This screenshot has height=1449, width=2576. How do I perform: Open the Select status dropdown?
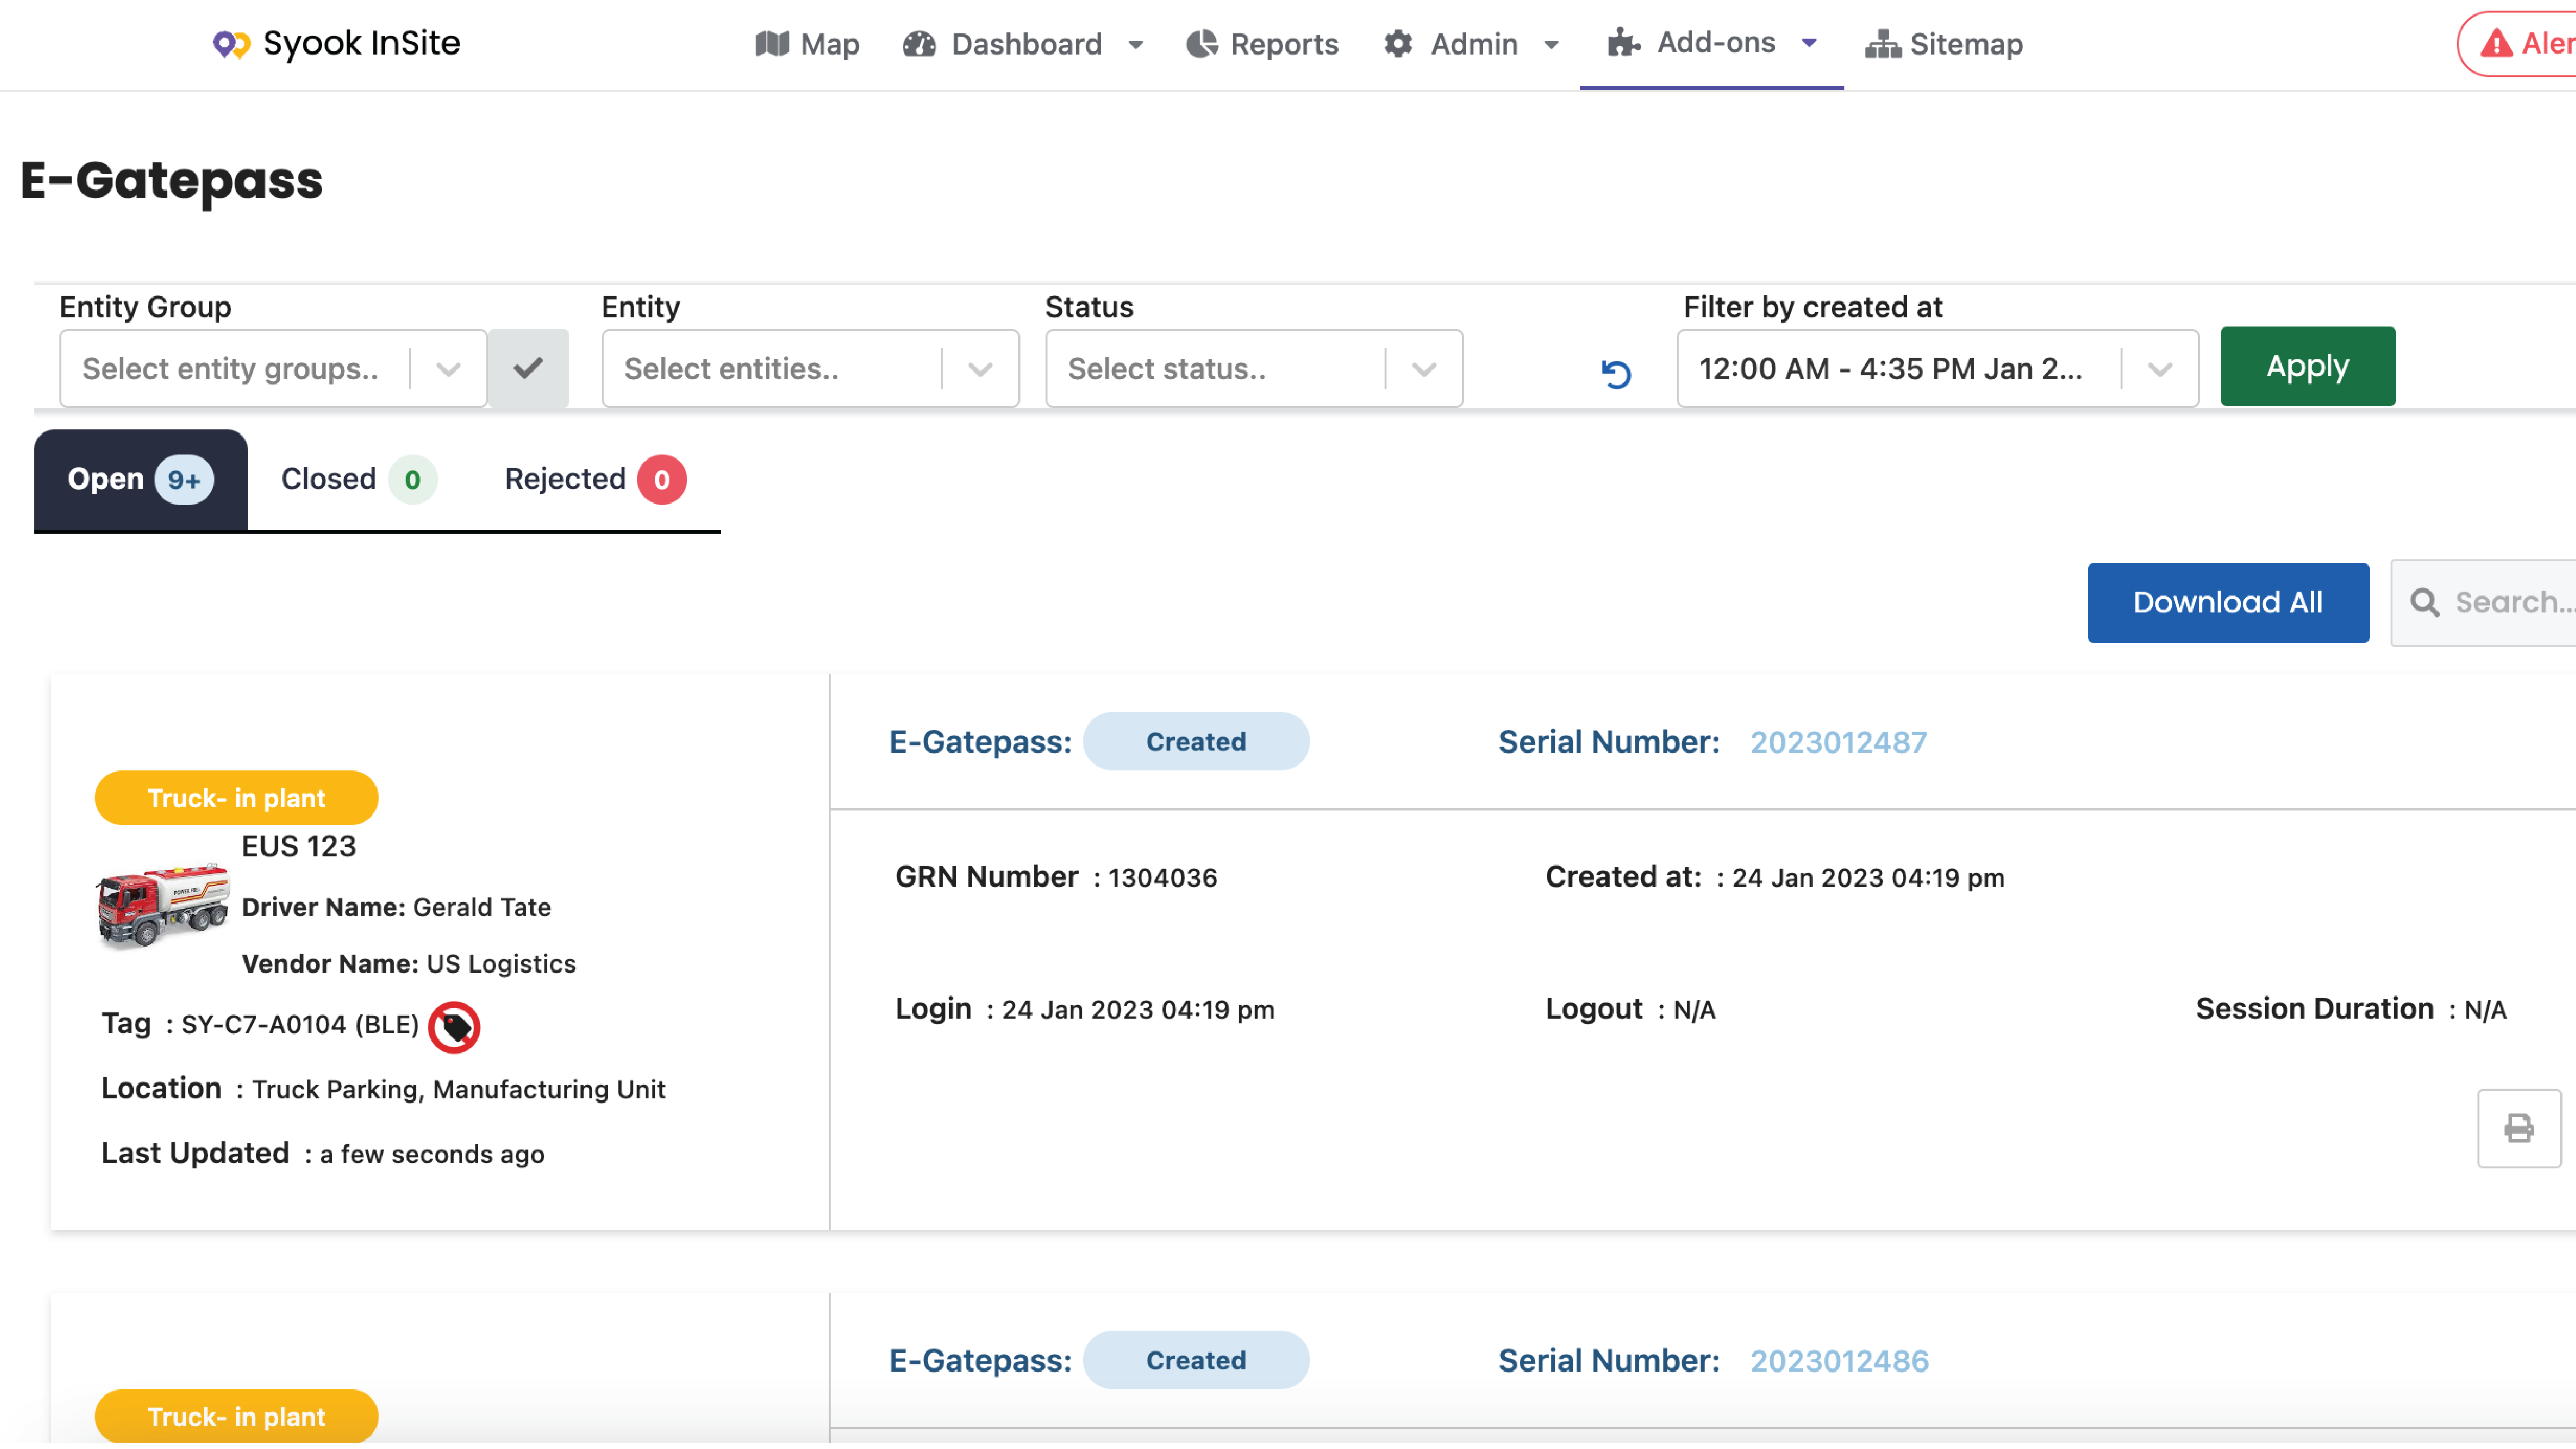tap(1423, 369)
